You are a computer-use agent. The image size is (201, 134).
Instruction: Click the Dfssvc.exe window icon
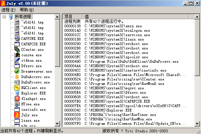[x=17, y=66]
